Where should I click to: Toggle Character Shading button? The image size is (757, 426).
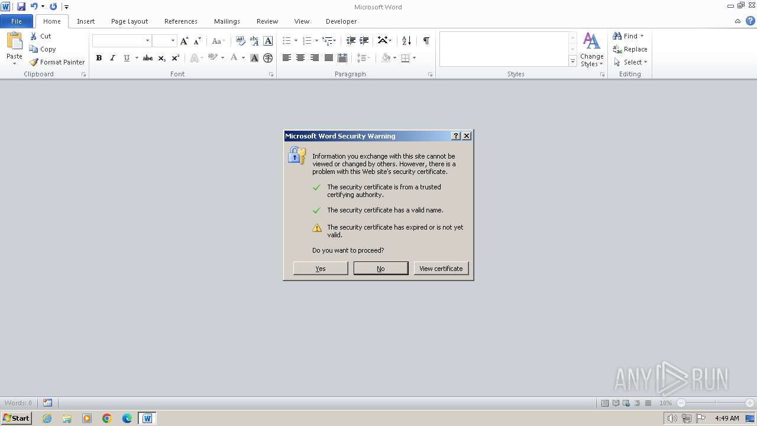(254, 58)
